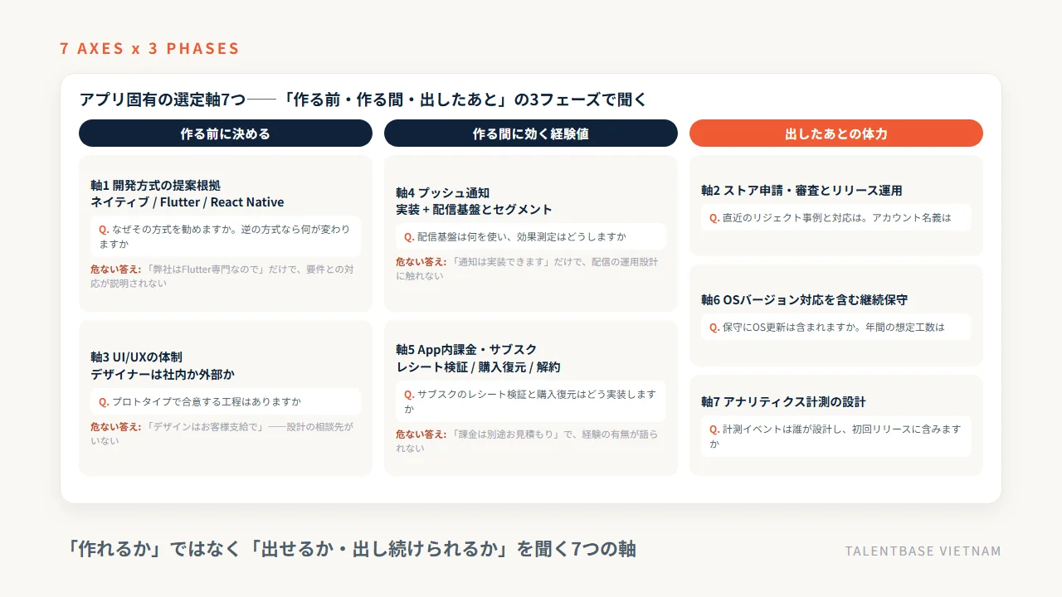1062x597 pixels.
Task: Click the question '保守にOS更新は含まれますか'
Action: (x=836, y=327)
